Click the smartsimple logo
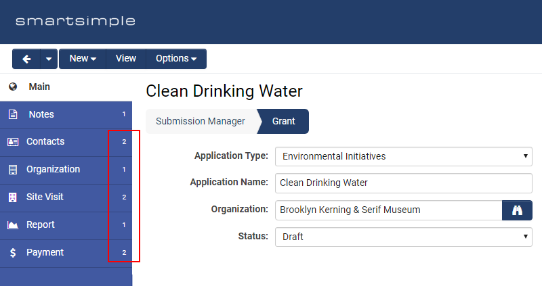Viewport: 542px width, 286px height. coord(75,22)
